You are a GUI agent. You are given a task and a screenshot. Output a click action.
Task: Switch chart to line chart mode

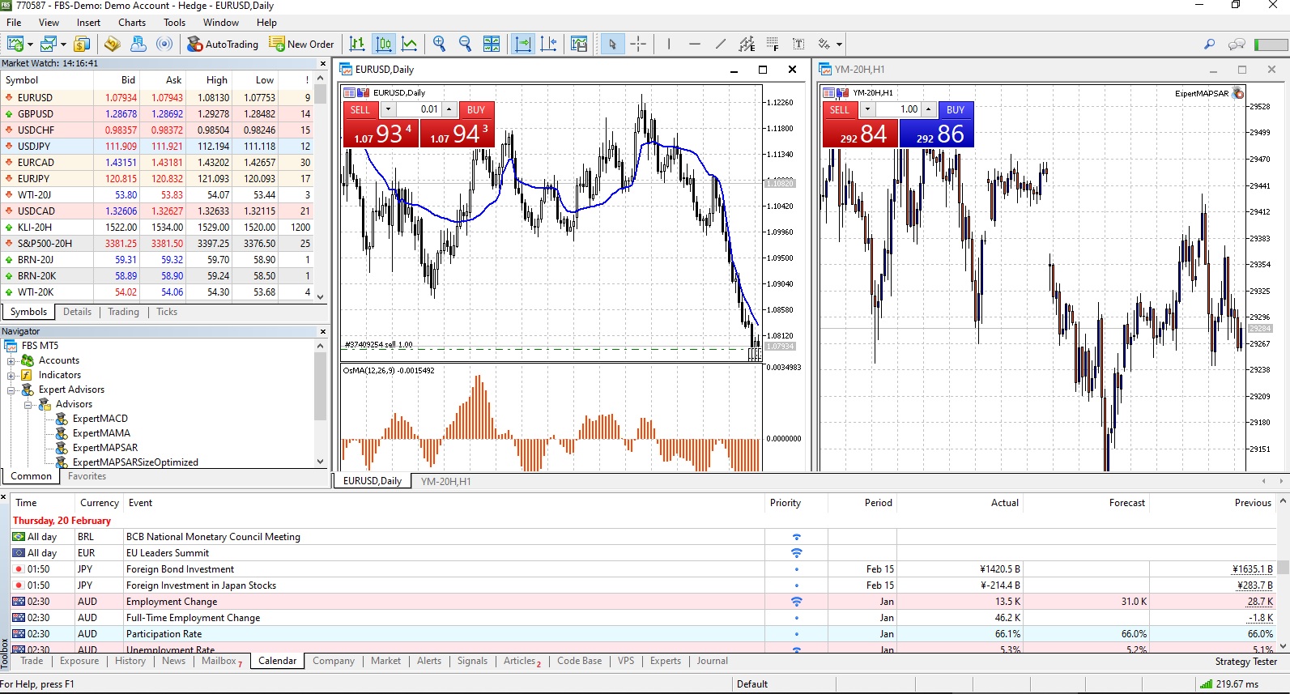[x=410, y=44]
